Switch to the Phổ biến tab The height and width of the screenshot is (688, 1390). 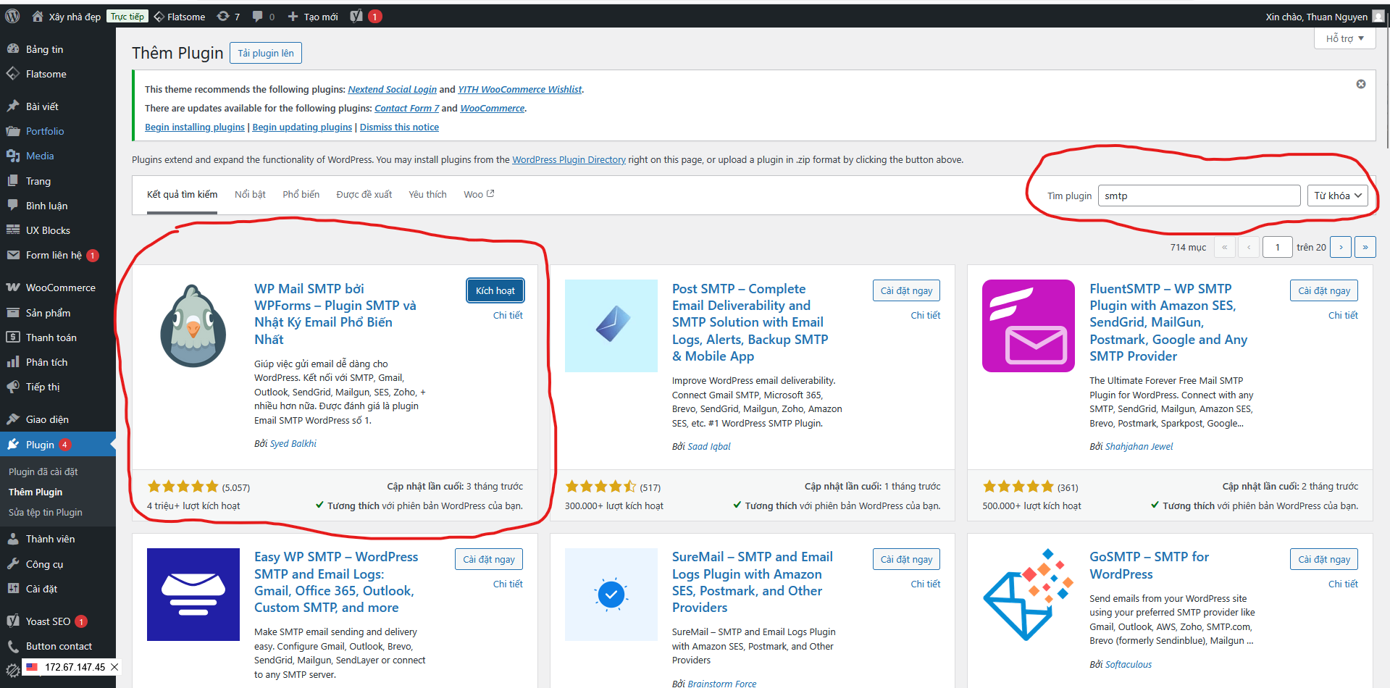click(301, 194)
